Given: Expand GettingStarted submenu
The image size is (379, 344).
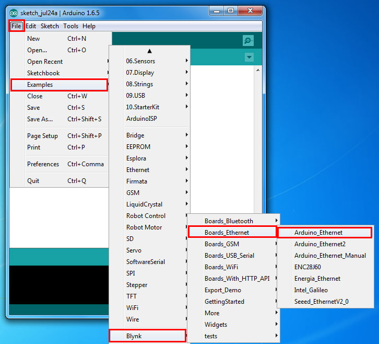Looking at the screenshot, I should (233, 302).
